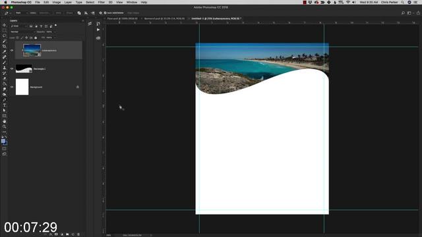Toggle Lock position
The width and height of the screenshot is (422, 237).
click(x=26, y=38)
